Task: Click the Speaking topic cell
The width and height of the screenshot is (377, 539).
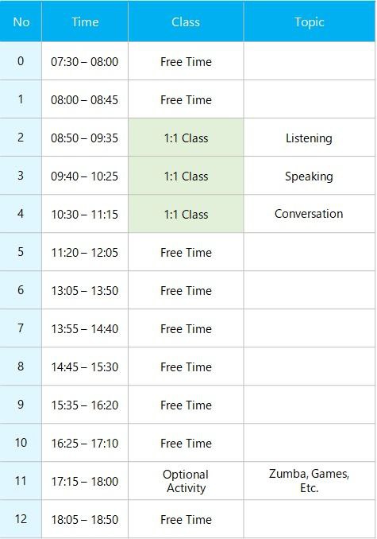Action: coord(309,176)
